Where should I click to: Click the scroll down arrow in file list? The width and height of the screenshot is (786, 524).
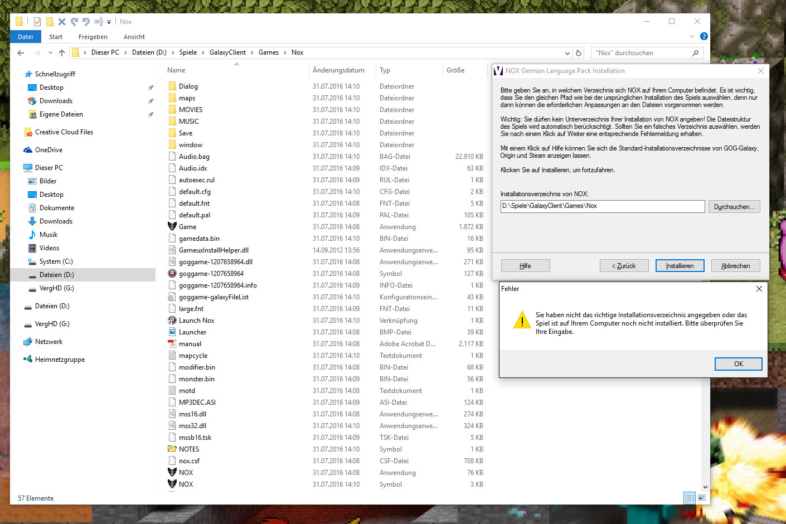click(705, 487)
